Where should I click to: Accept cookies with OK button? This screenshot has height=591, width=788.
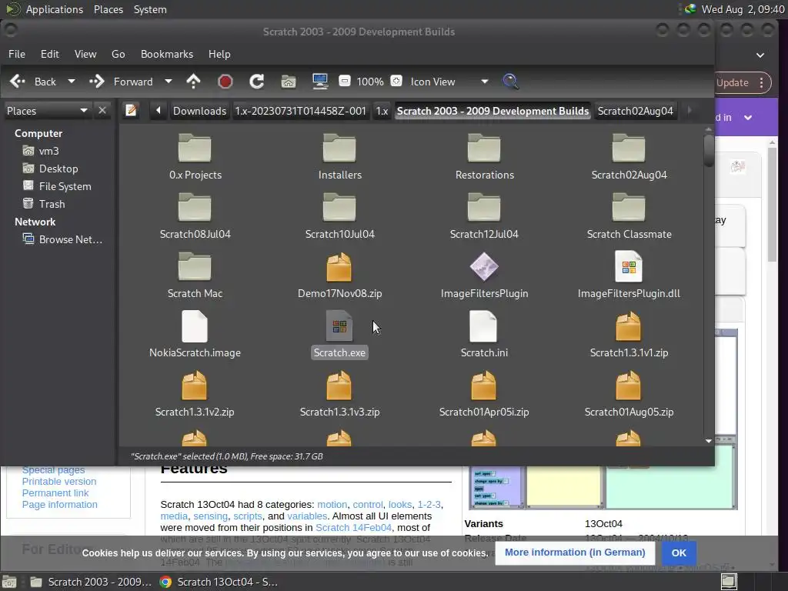pos(679,553)
